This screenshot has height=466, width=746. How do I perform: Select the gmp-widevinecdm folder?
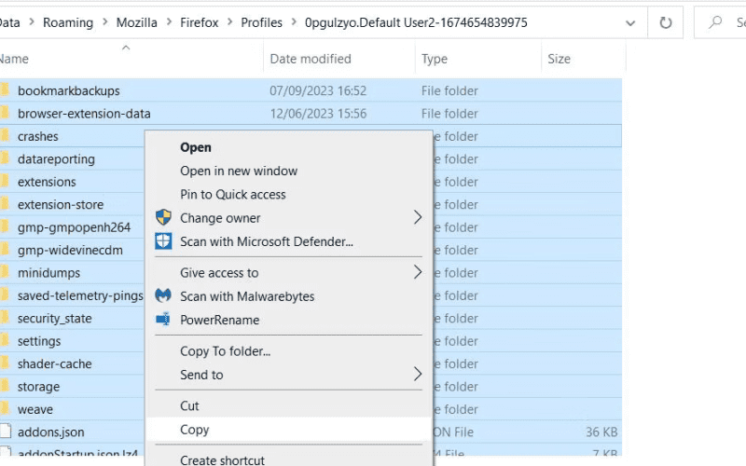point(70,250)
